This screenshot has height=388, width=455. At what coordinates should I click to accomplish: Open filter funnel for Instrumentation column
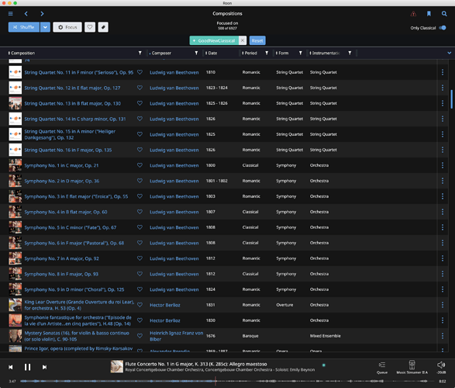click(350, 53)
